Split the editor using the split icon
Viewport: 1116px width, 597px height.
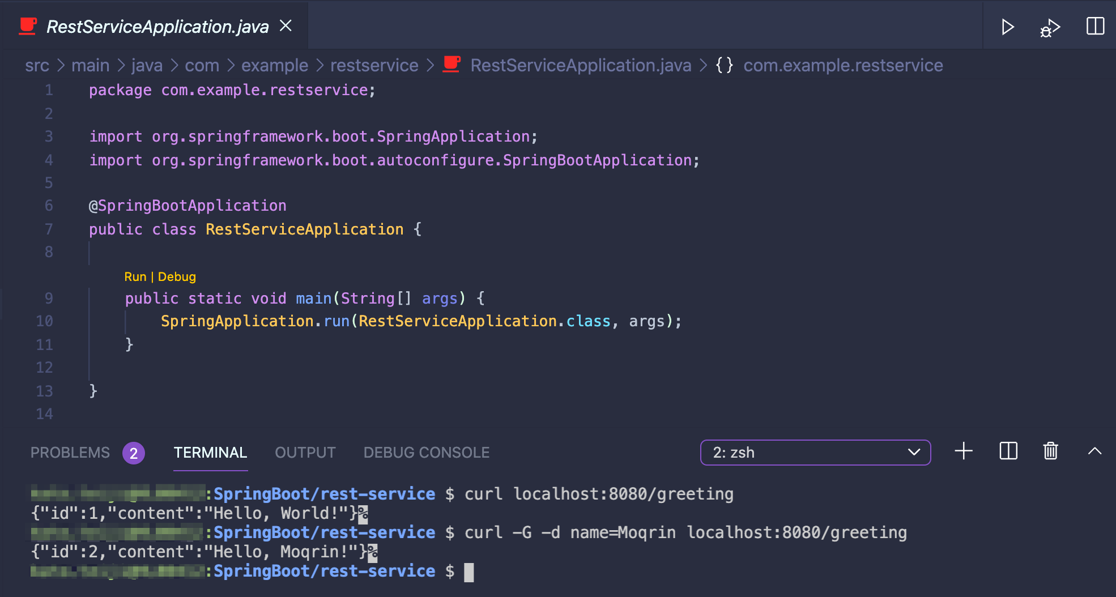coord(1095,25)
